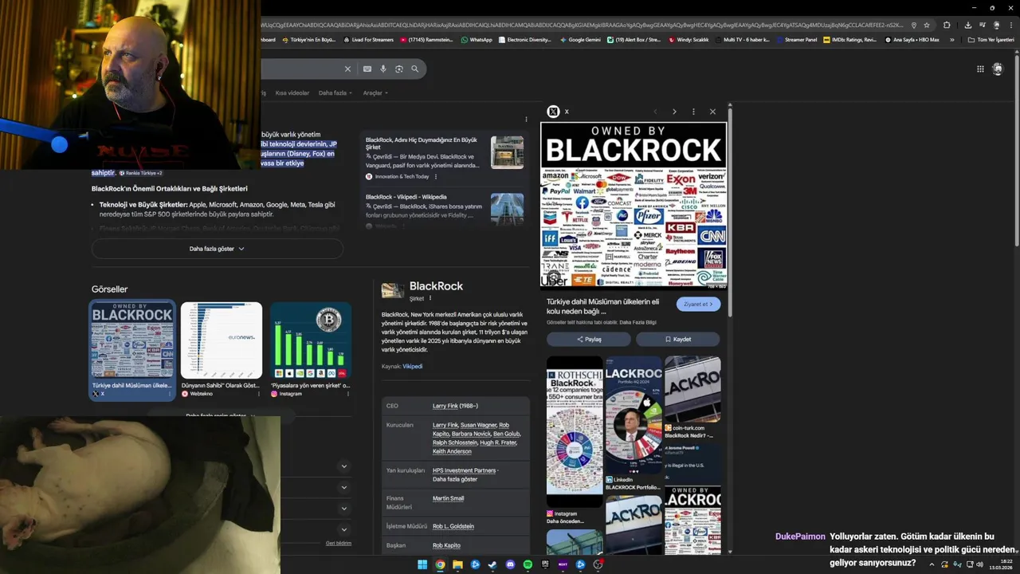Screen dimensions: 1020x574
Task: Select the euronews Webtekno image thumbnail
Action: pos(222,340)
